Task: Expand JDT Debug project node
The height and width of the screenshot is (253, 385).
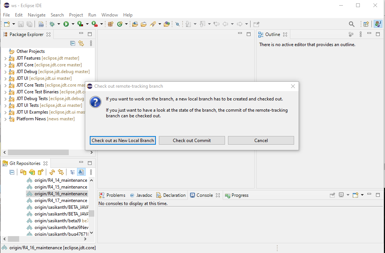Action: pos(5,72)
